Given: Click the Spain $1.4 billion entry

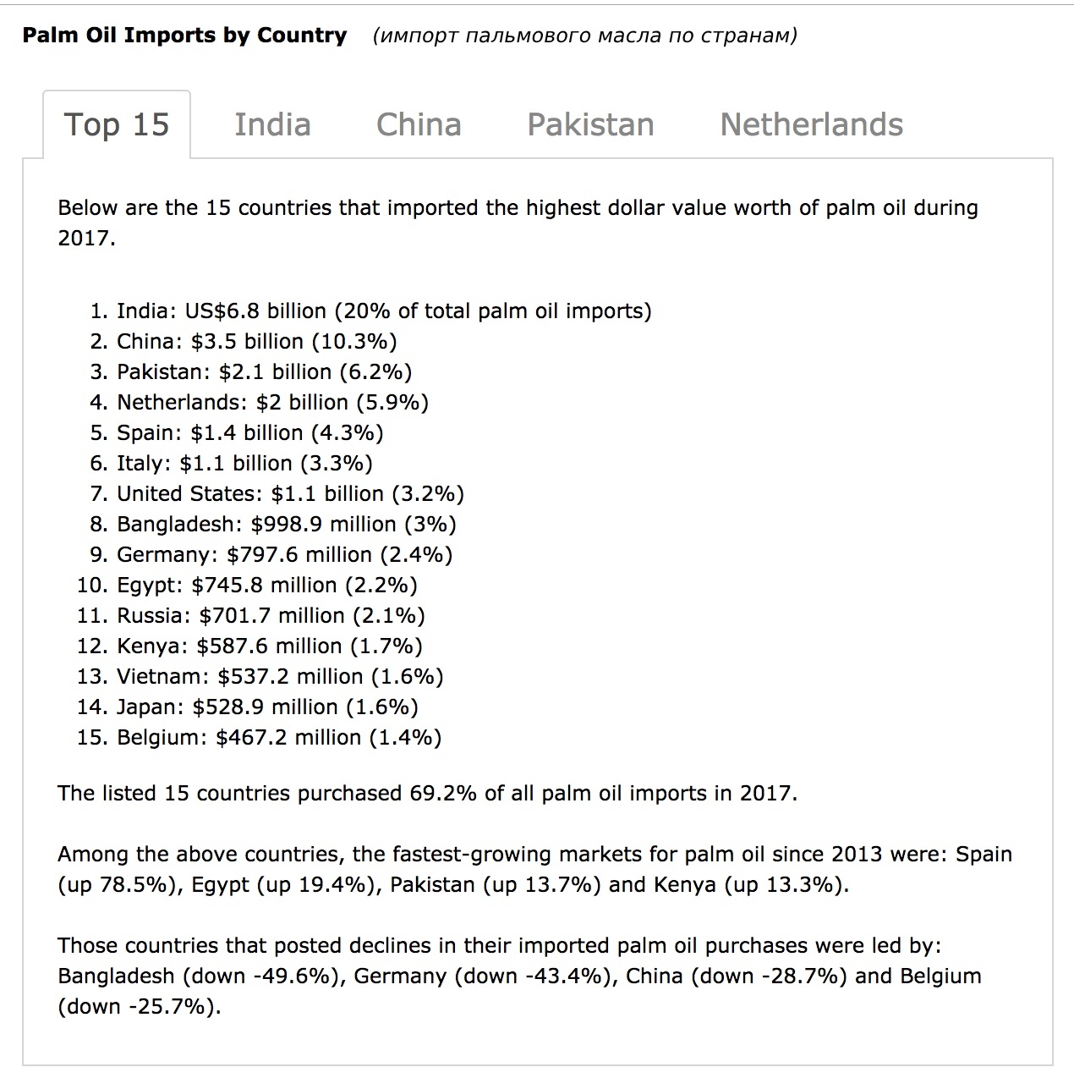Looking at the screenshot, I should [250, 433].
